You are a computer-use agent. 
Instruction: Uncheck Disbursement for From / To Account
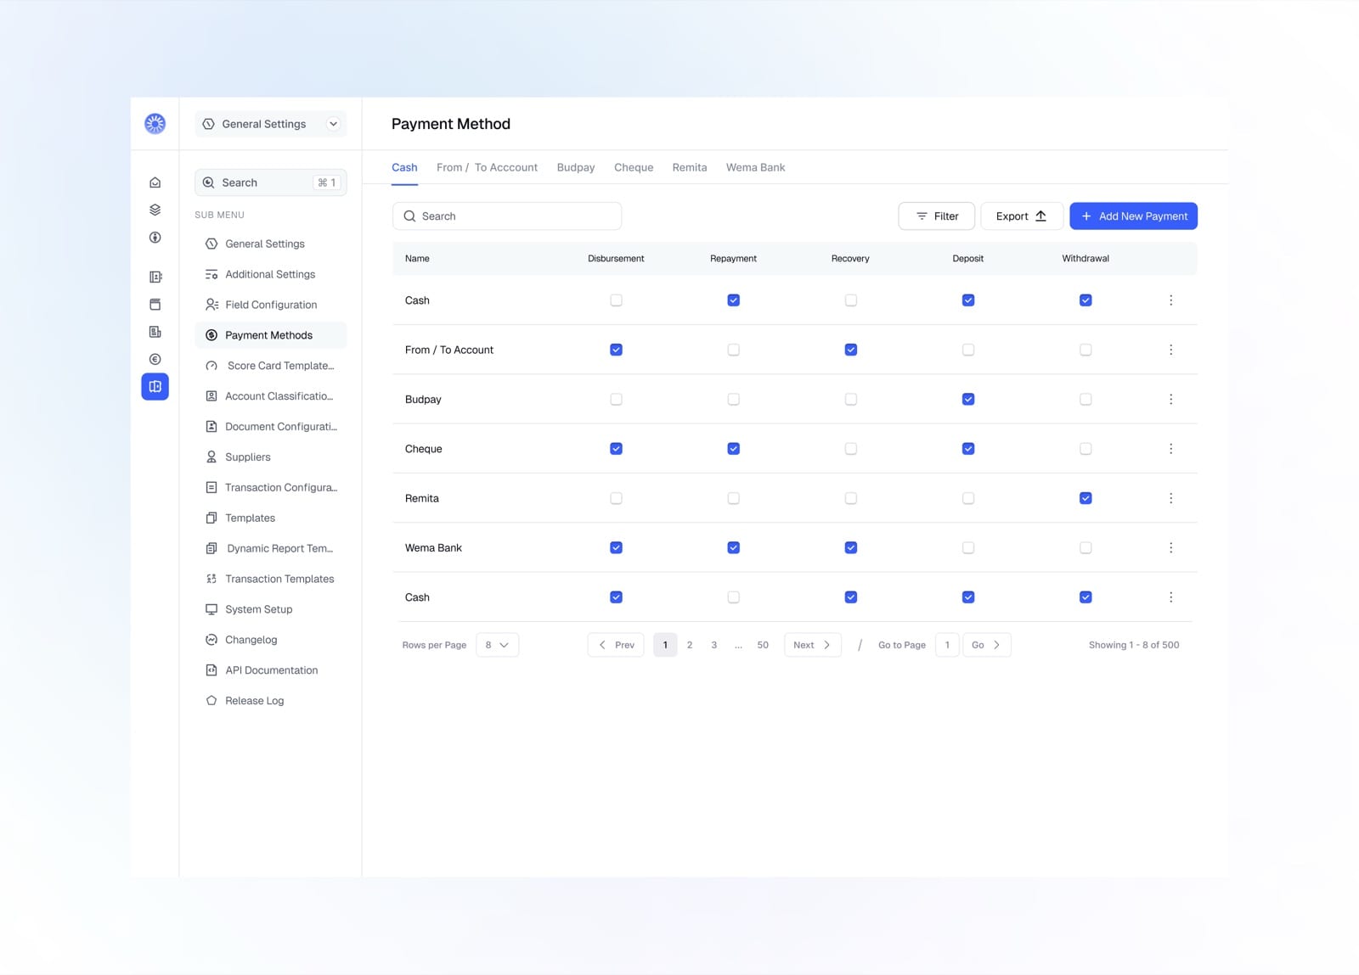[x=616, y=350]
